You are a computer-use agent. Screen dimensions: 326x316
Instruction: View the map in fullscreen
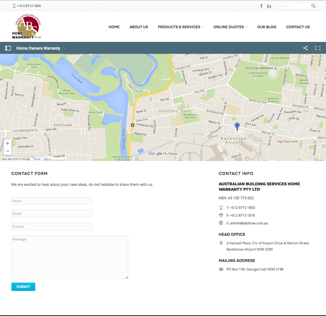click(318, 48)
